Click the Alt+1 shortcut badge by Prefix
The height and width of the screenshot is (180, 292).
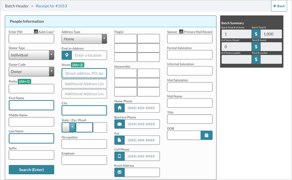pyautogui.click(x=24, y=81)
